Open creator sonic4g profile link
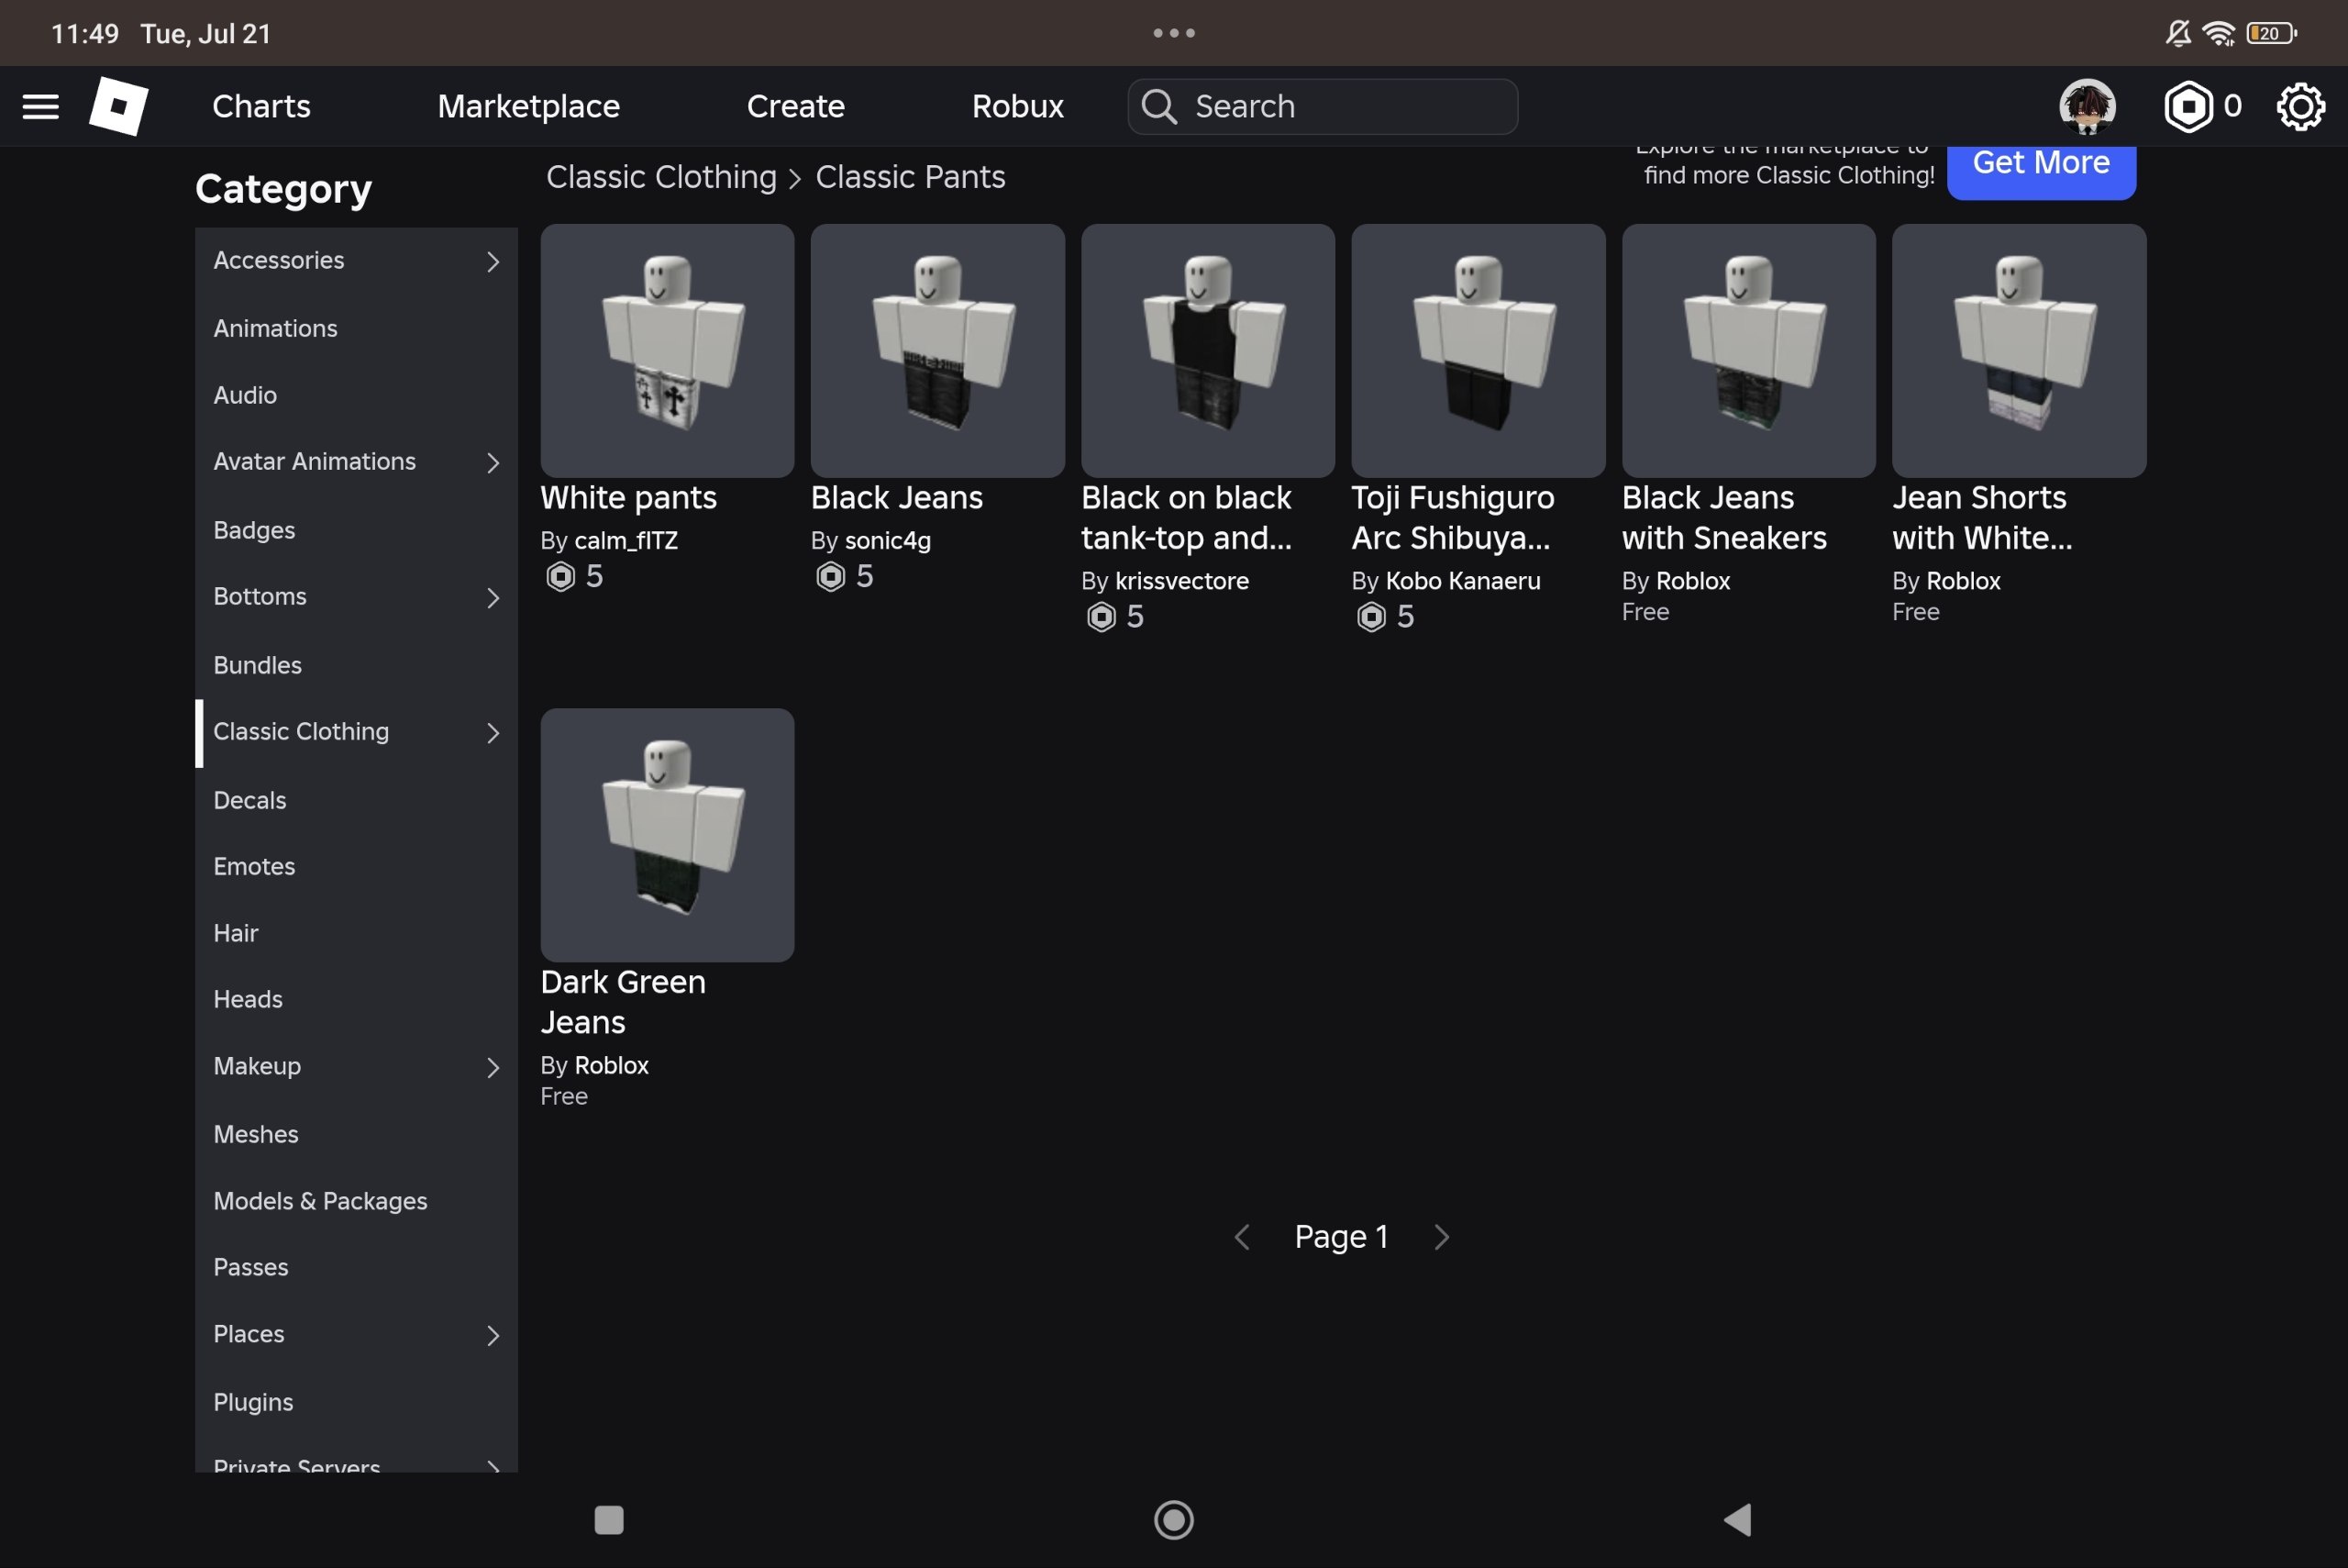This screenshot has width=2348, height=1568. tap(888, 541)
